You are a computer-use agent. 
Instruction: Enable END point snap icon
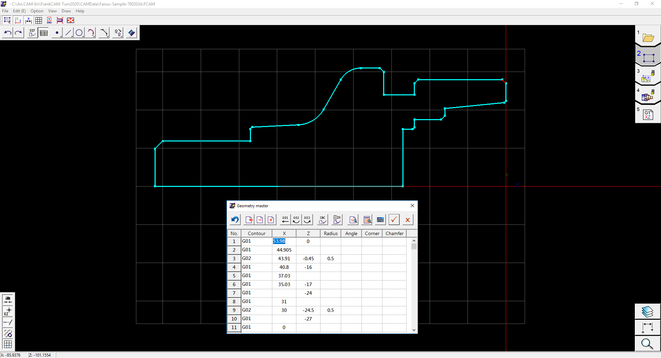tap(49, 20)
